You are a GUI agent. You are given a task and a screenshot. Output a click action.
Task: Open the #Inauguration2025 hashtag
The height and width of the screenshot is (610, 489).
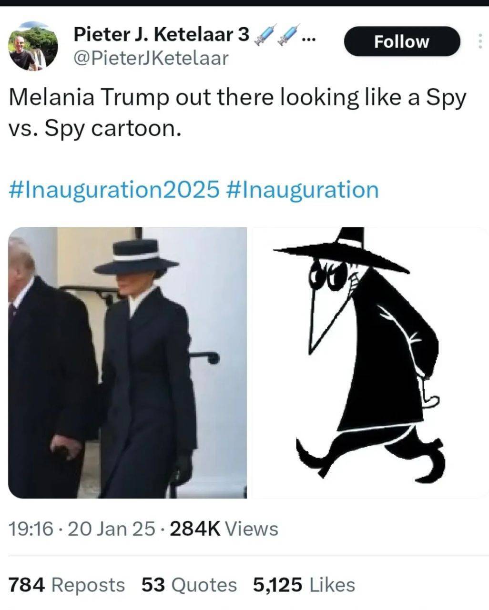click(x=114, y=189)
